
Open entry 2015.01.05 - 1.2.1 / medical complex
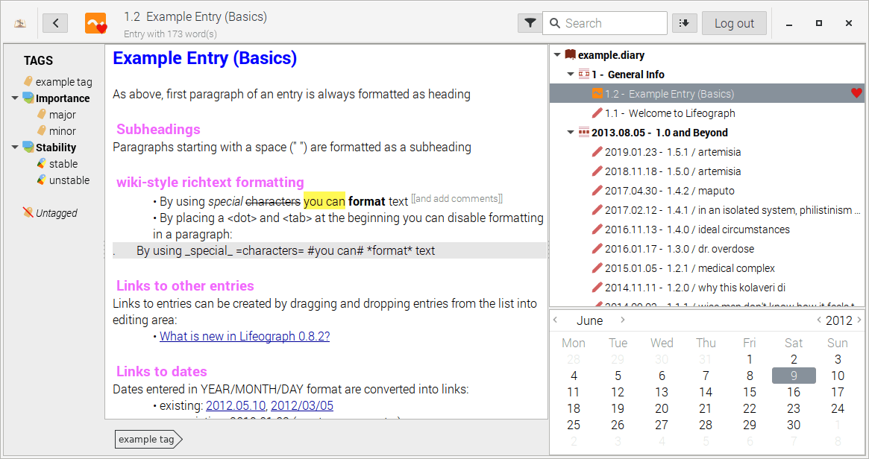[x=706, y=268]
